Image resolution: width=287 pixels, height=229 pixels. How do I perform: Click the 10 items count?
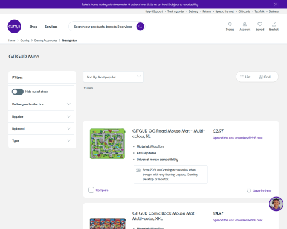click(x=88, y=88)
